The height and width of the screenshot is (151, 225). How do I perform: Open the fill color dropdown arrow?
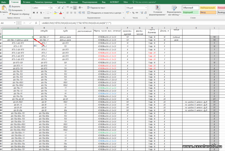(x=58, y=13)
